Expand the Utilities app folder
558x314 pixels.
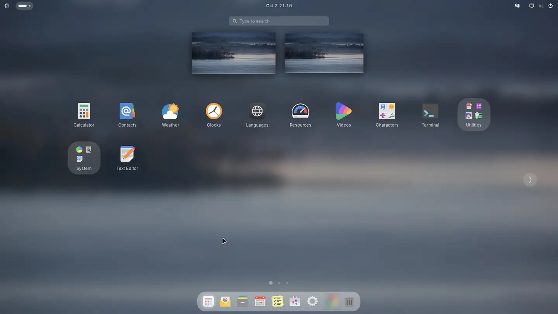pos(474,115)
